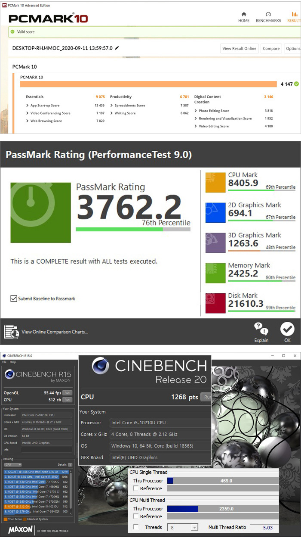Open the Threads count dropdown
The image size is (301, 538).
pyautogui.click(x=194, y=528)
